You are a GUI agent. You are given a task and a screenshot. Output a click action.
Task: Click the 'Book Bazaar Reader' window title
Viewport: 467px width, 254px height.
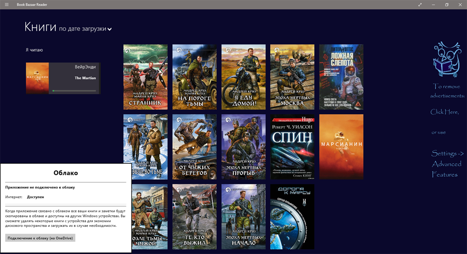tap(32, 5)
